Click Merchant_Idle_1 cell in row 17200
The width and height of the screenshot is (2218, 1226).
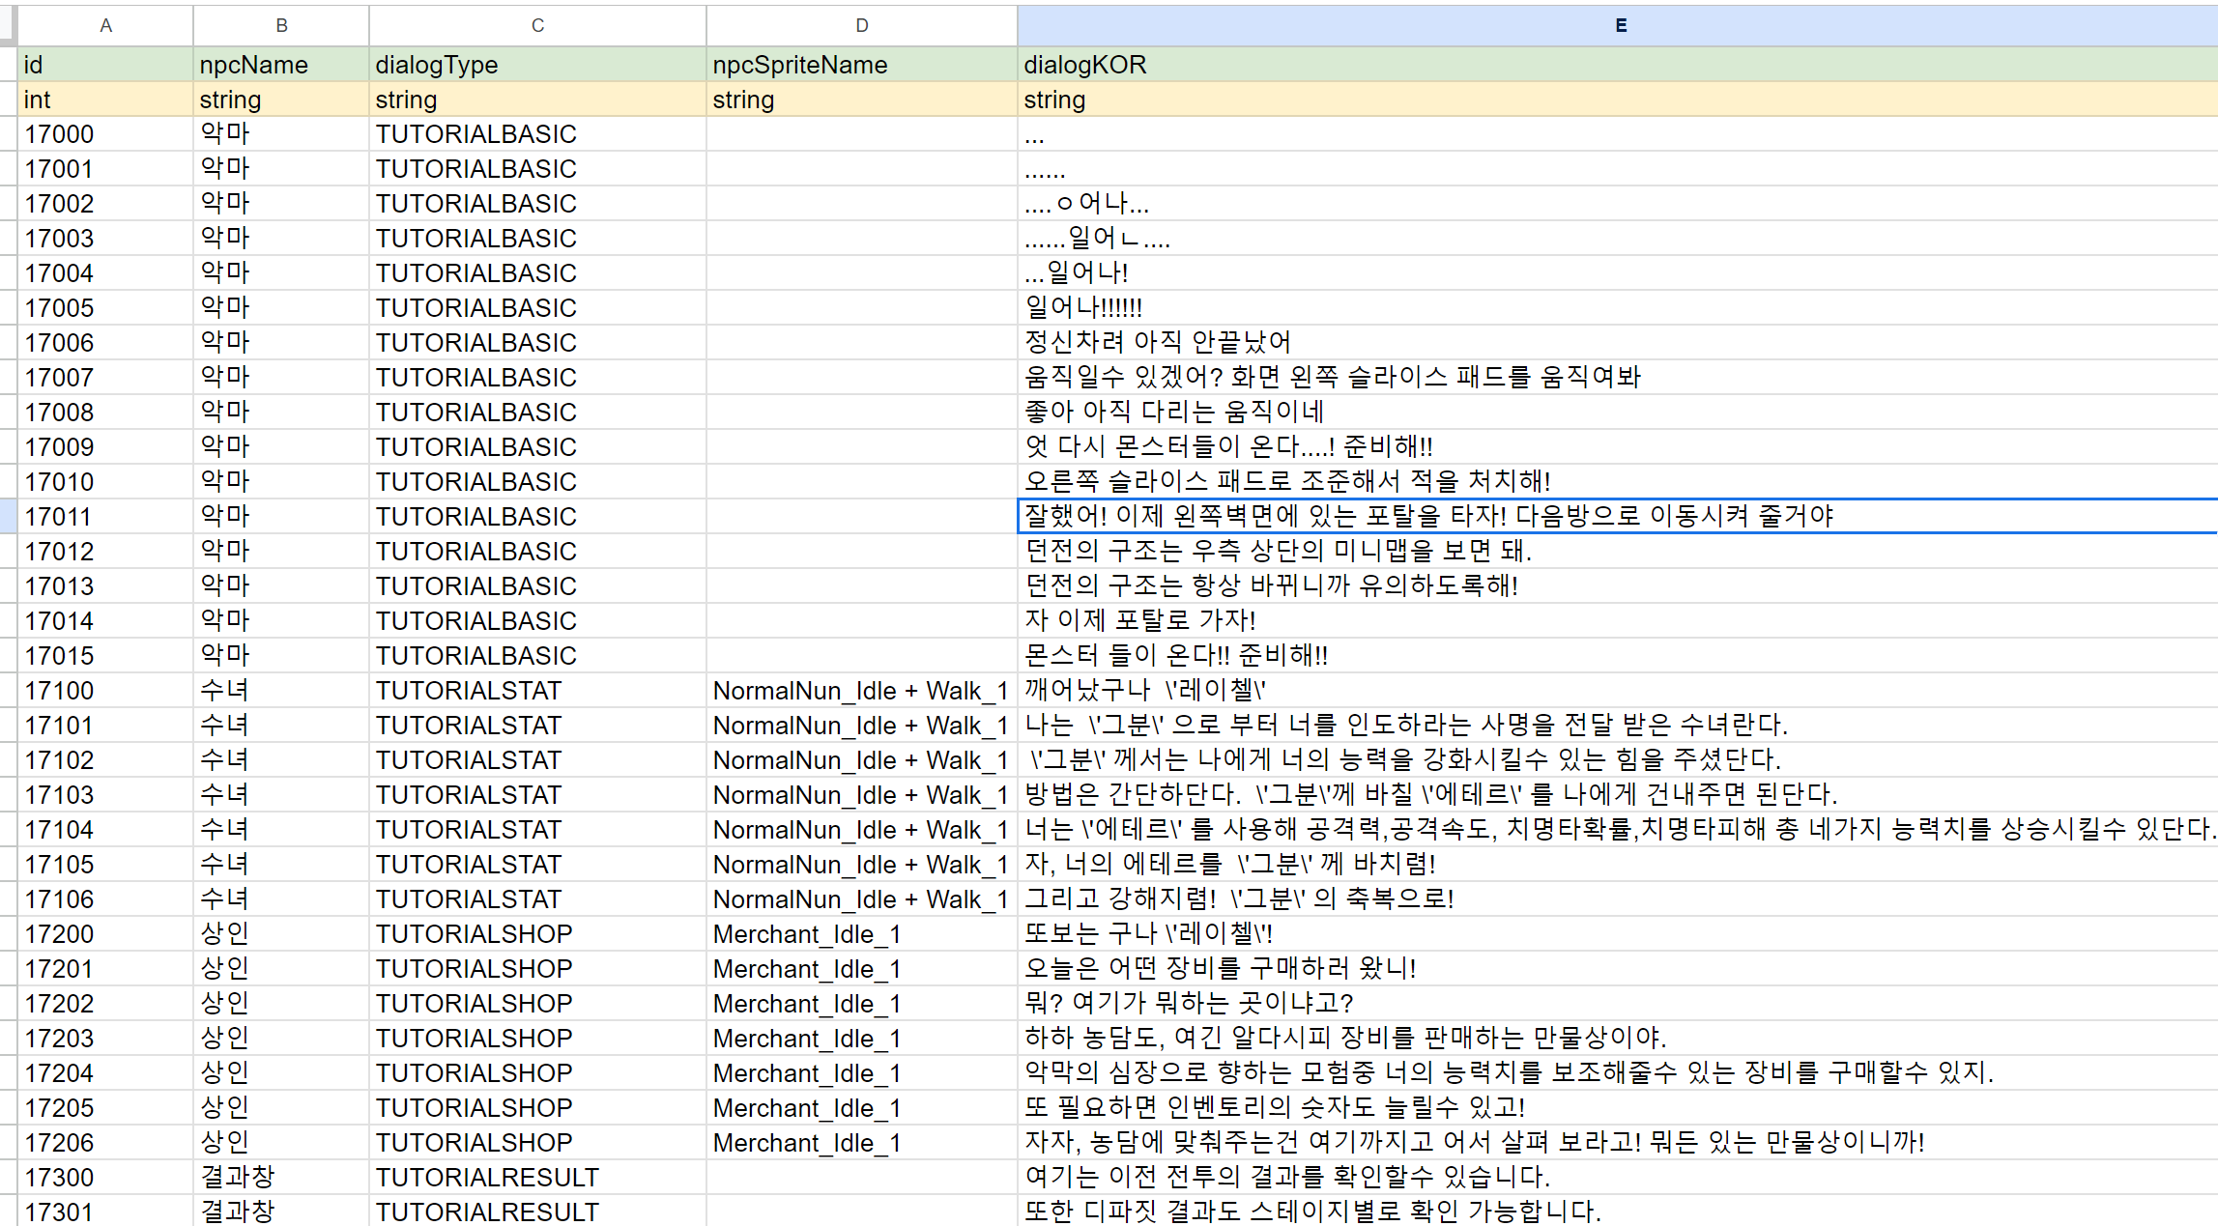[x=807, y=934]
